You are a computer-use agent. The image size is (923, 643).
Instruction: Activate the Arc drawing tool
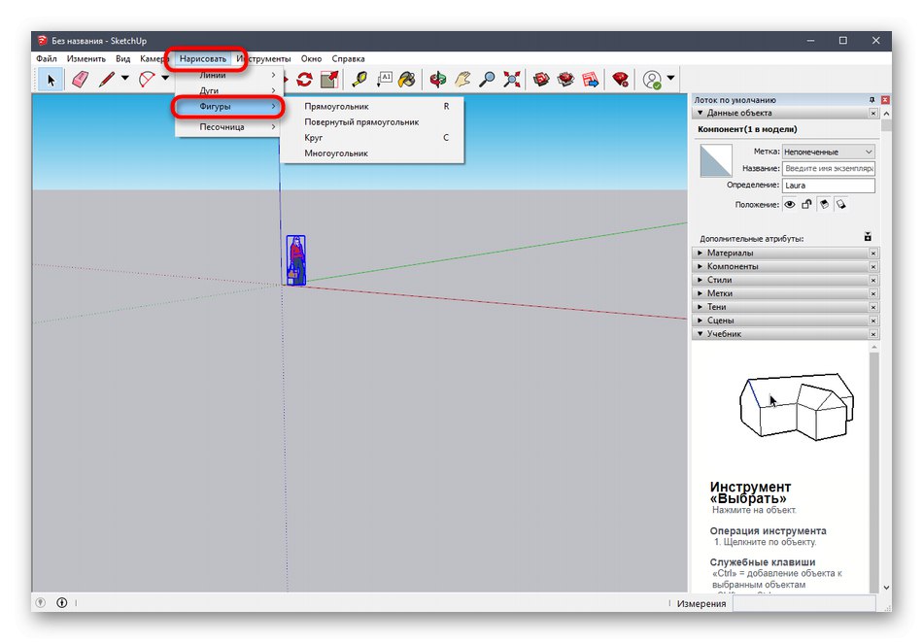pos(147,80)
